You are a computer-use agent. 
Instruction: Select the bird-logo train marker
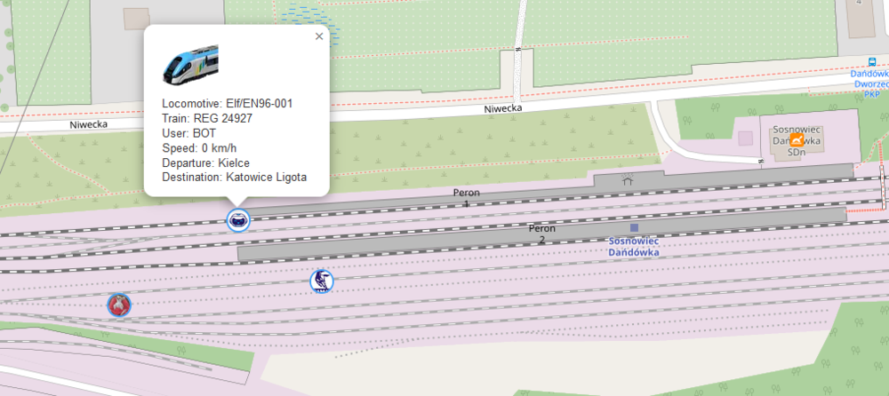pyautogui.click(x=322, y=281)
